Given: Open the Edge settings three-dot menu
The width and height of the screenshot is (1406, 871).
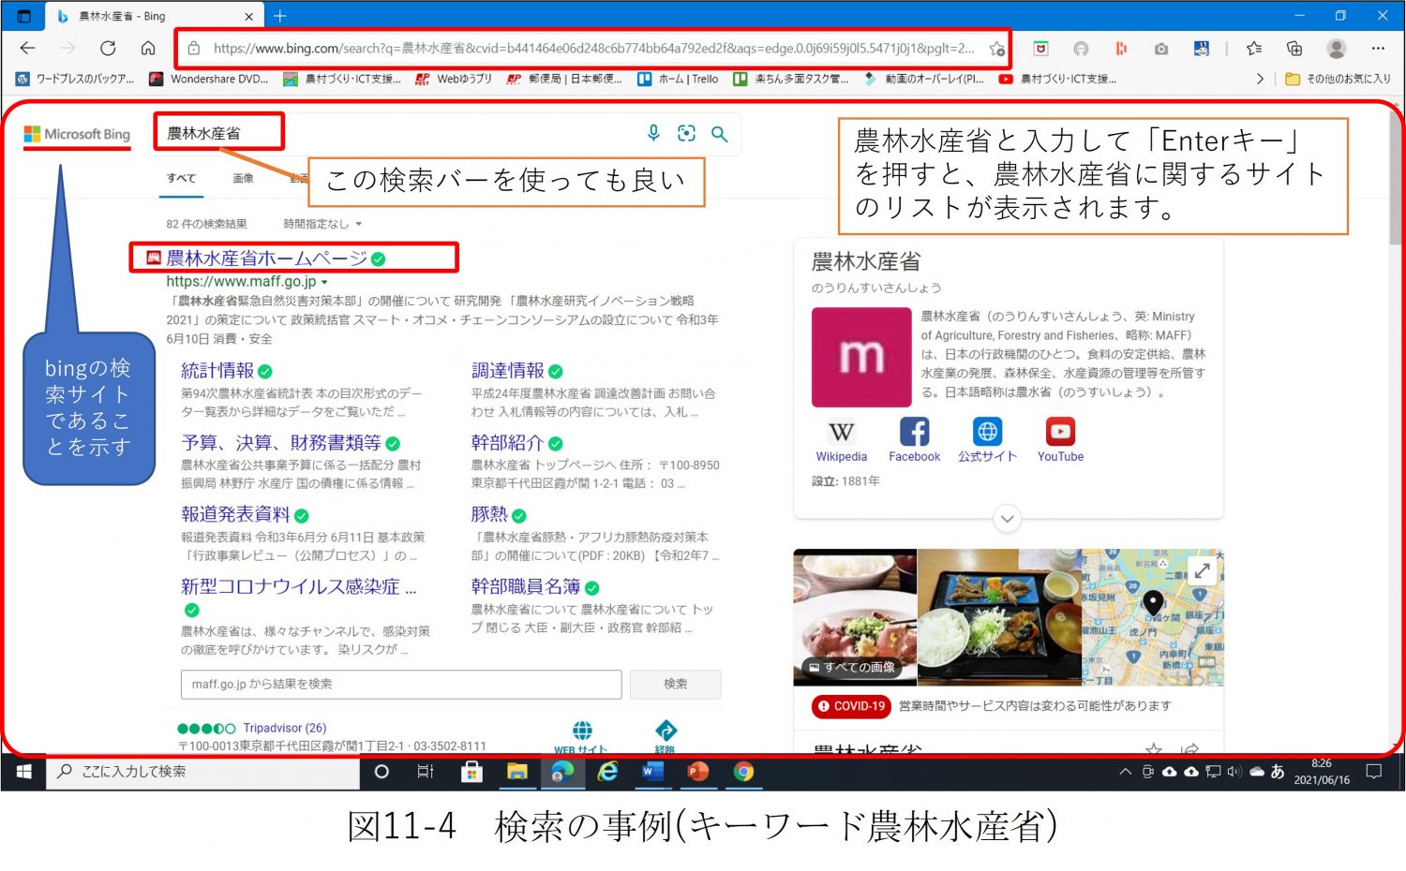Looking at the screenshot, I should click(1378, 49).
